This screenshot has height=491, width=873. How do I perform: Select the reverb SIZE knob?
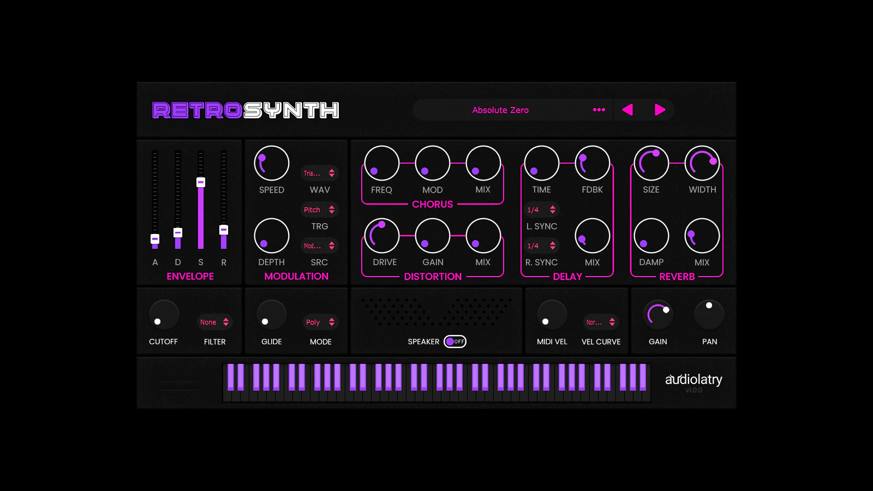tap(651, 162)
